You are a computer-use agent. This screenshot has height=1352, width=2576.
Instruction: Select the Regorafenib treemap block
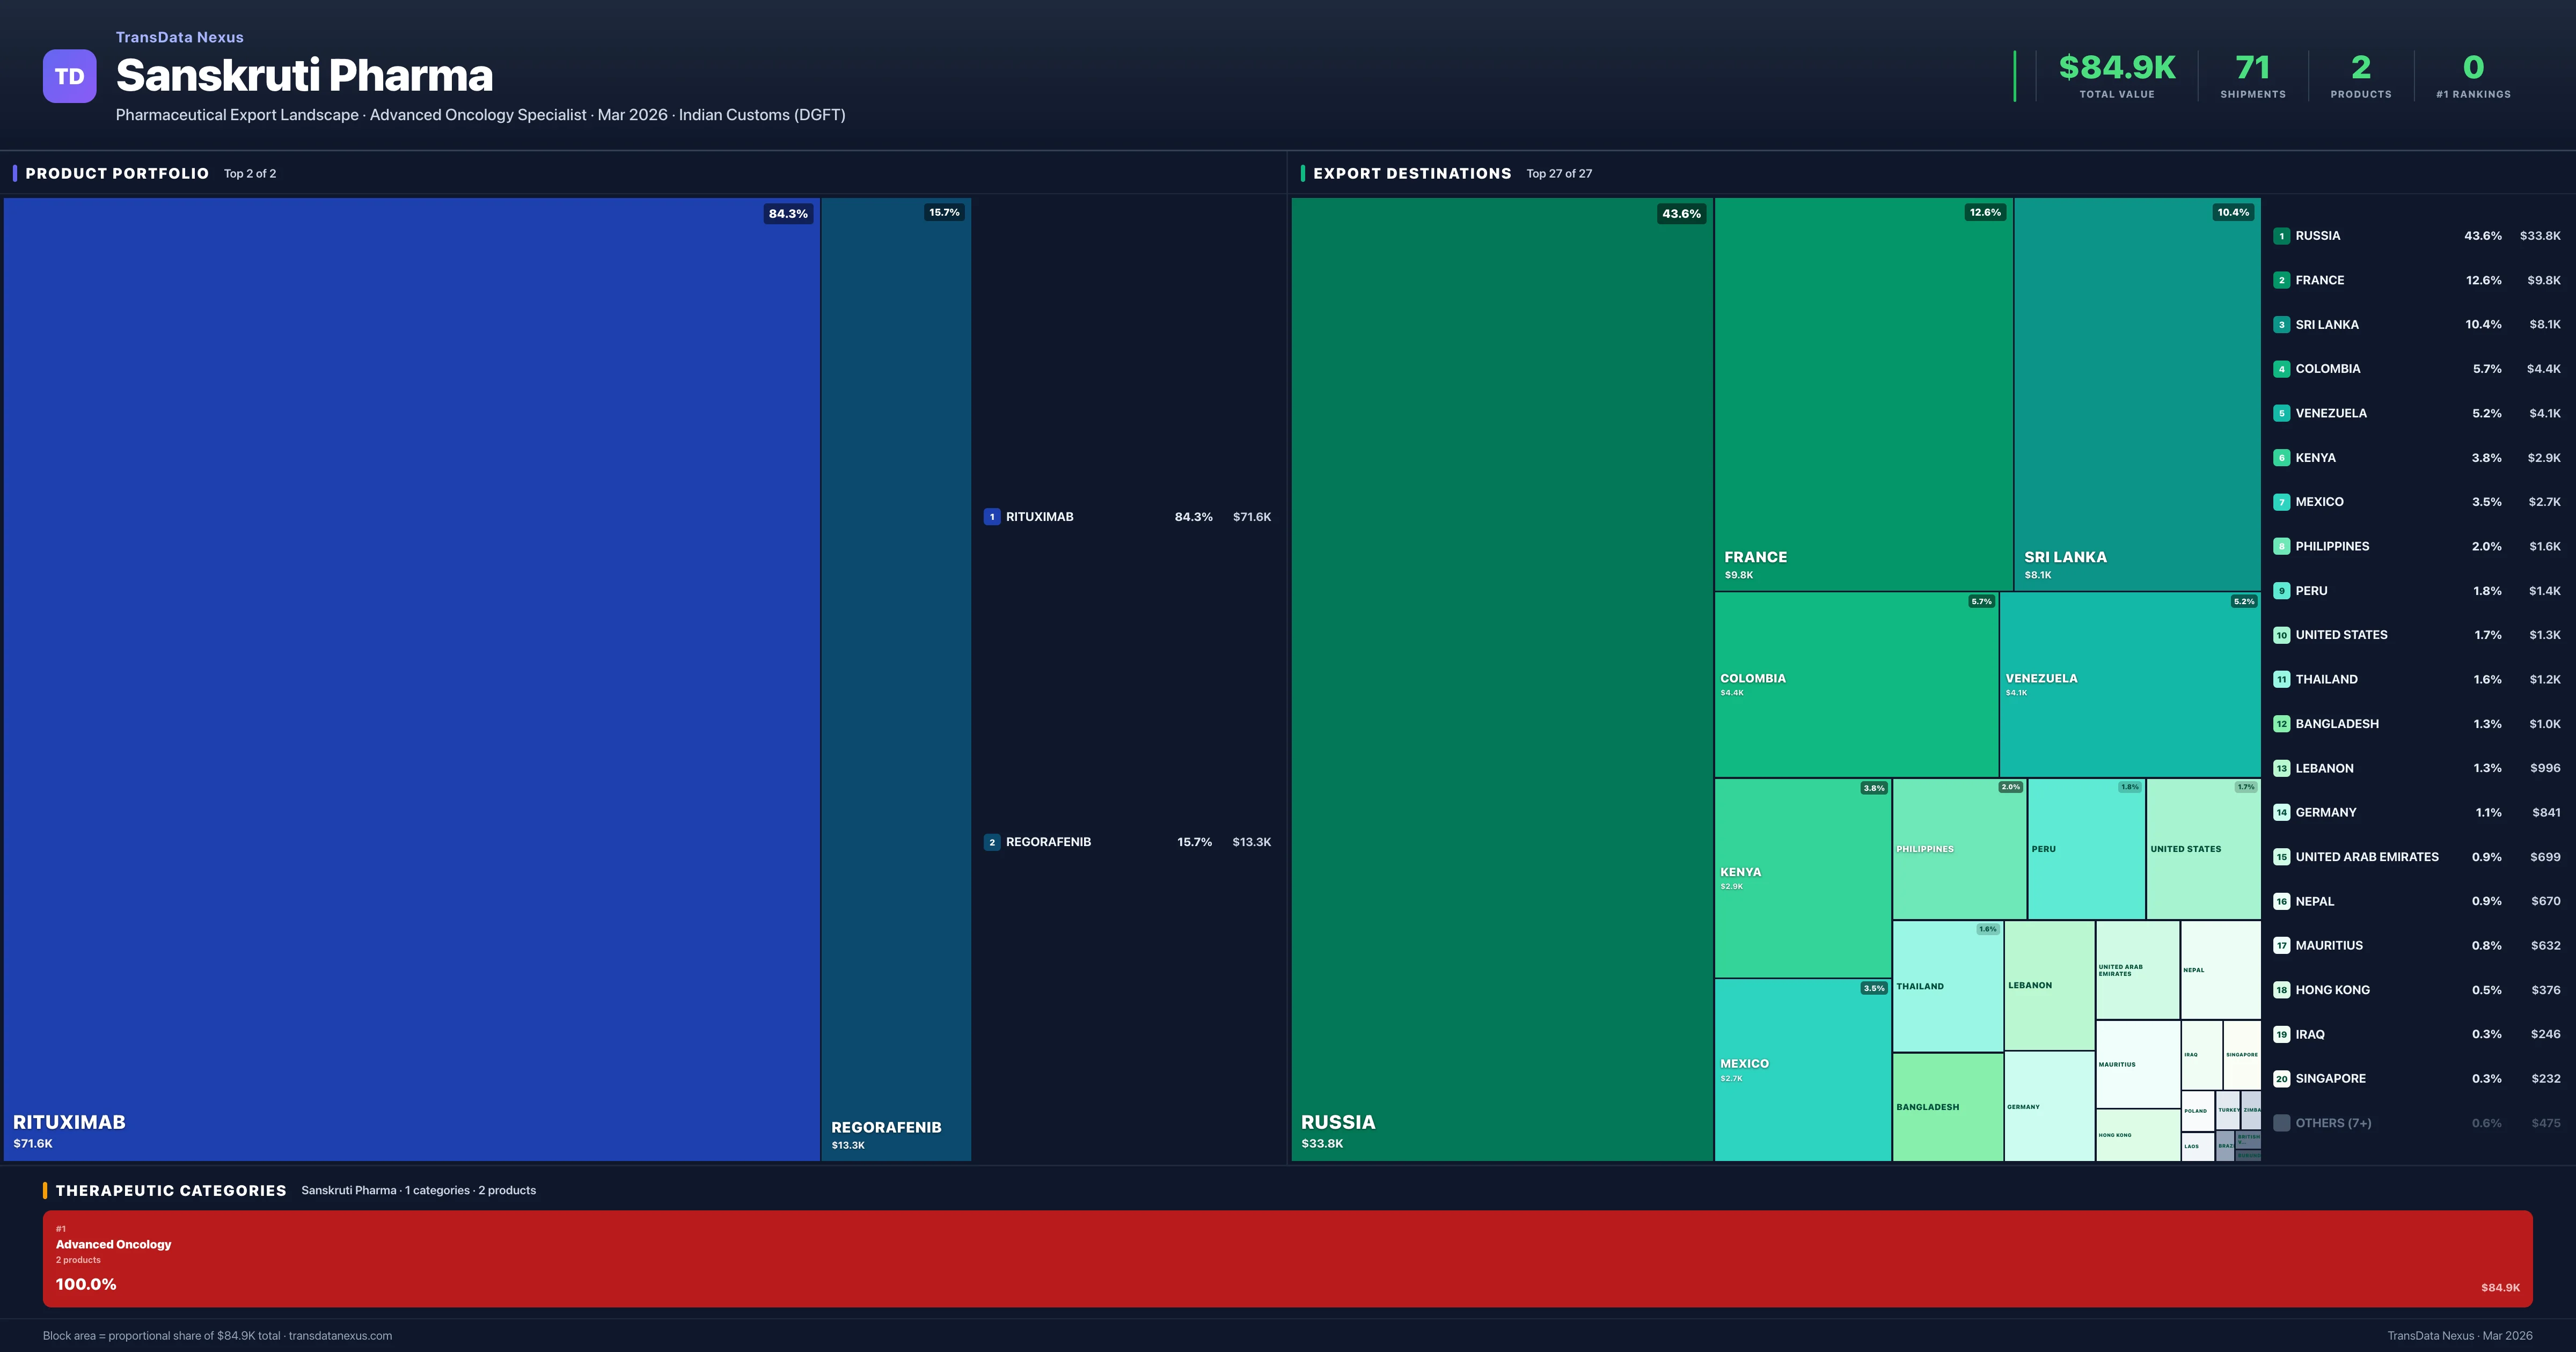tap(895, 678)
